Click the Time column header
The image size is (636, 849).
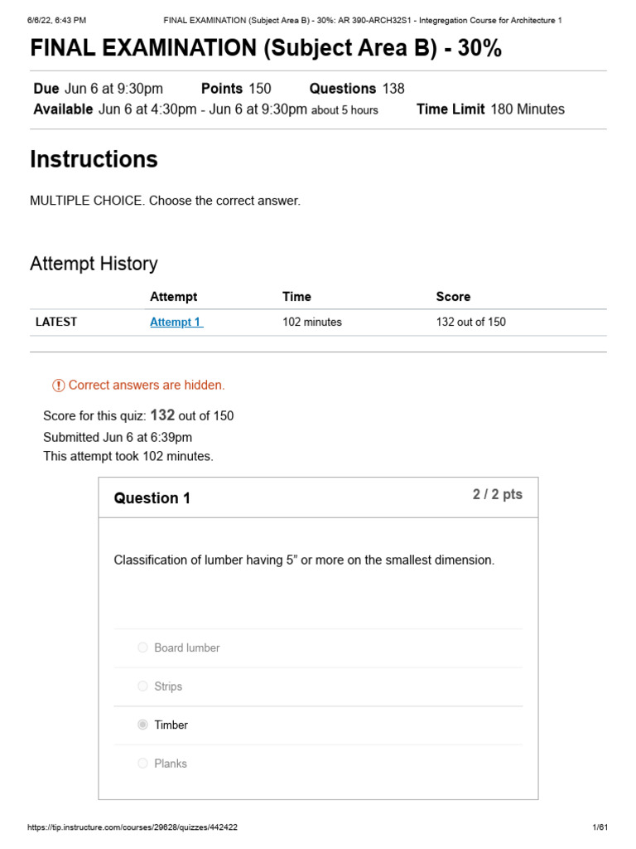[x=296, y=297]
